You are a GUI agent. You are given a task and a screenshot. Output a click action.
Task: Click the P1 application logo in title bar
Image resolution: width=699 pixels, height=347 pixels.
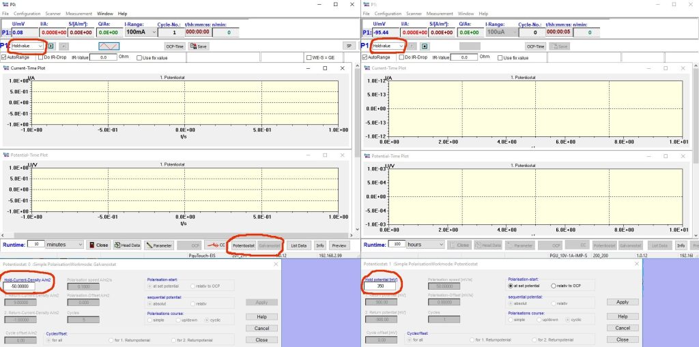coord(367,5)
